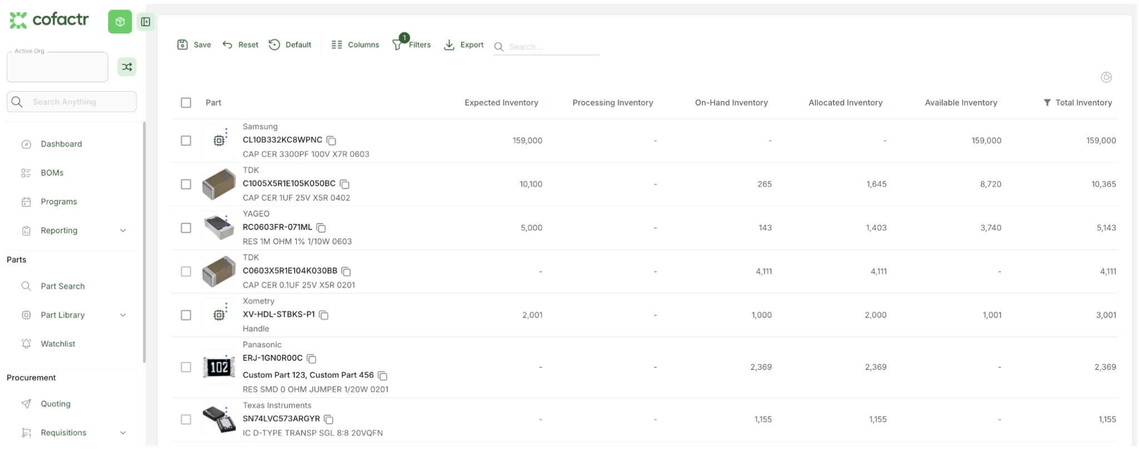Export the inventory table
This screenshot has height=451, width=1139.
464,45
